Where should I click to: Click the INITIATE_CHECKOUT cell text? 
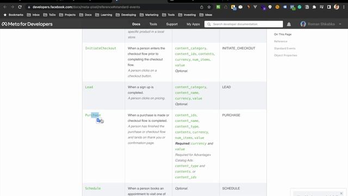click(x=239, y=48)
